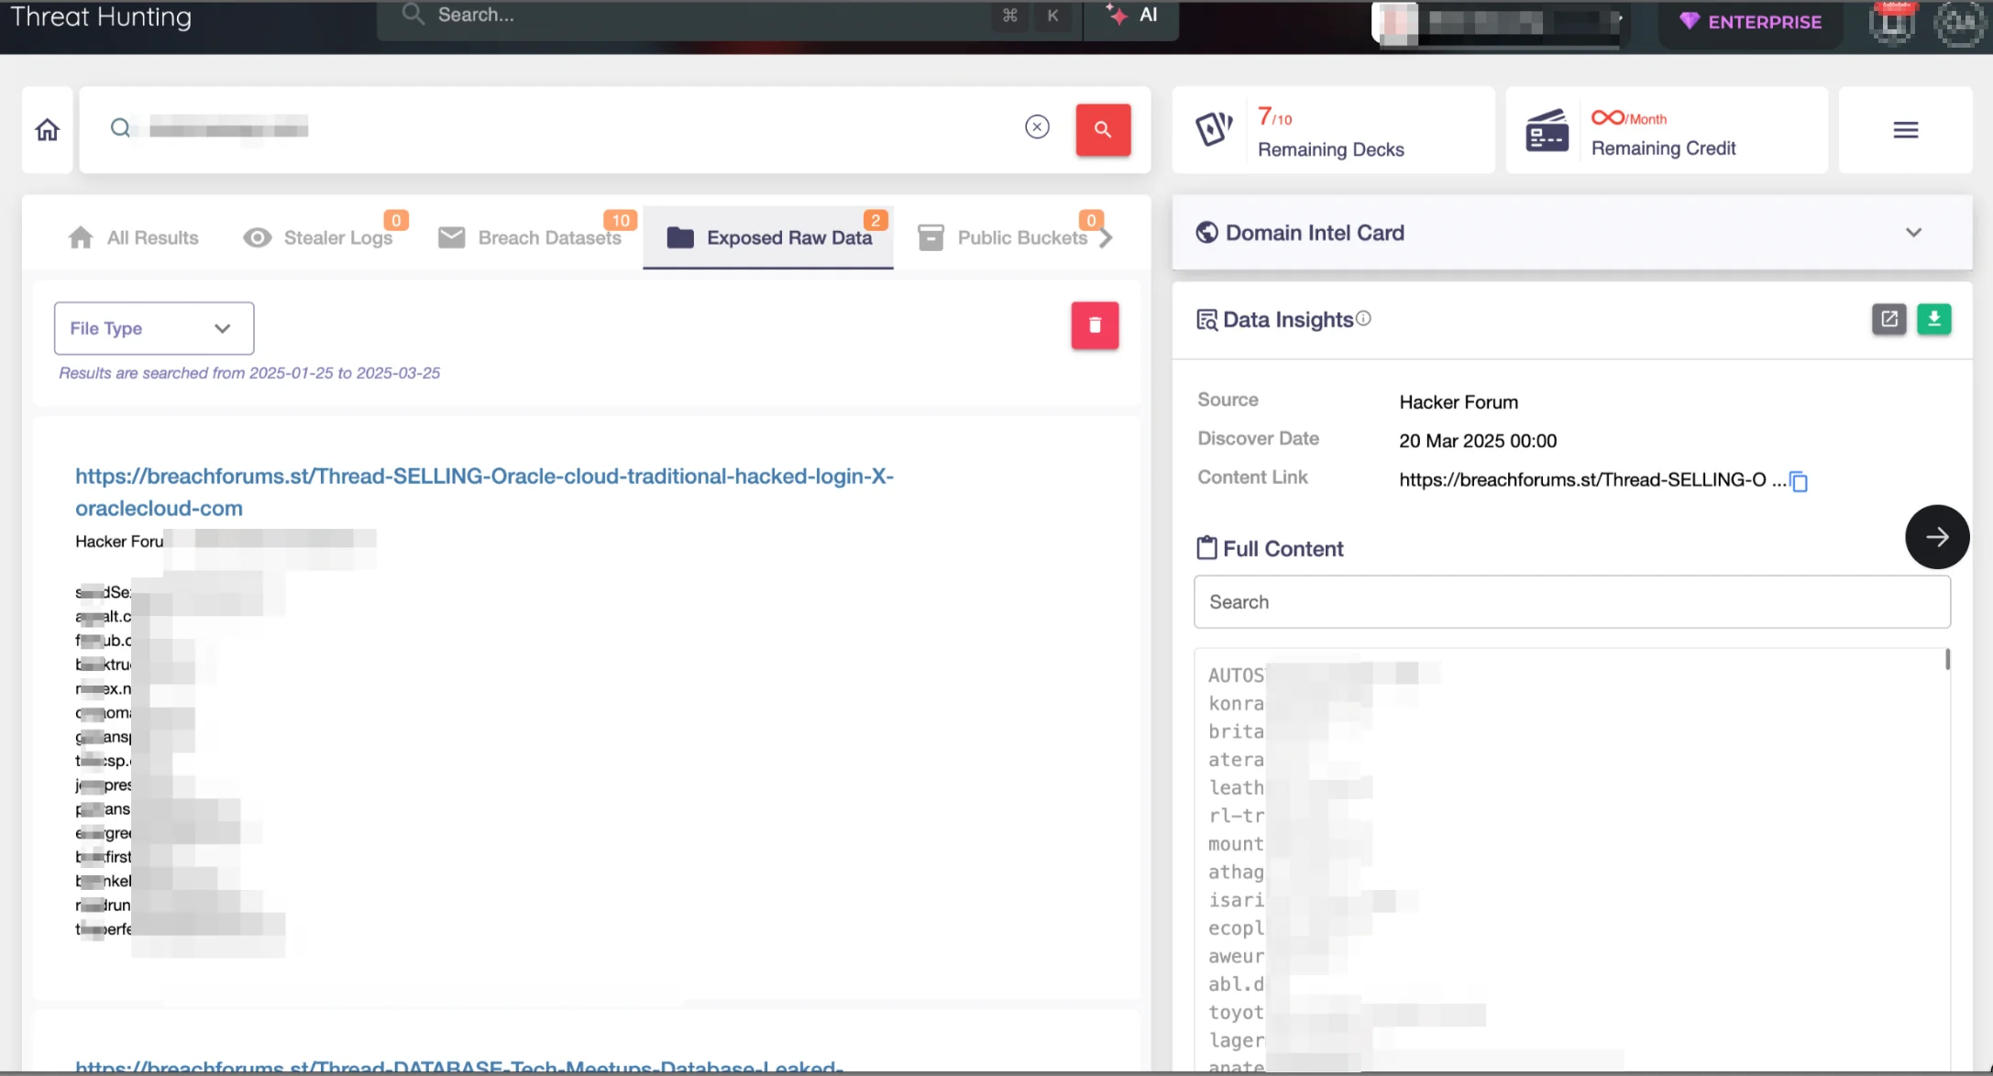This screenshot has height=1076, width=1993.
Task: Open the Tech-Meetups database thread link
Action: pos(458,1067)
